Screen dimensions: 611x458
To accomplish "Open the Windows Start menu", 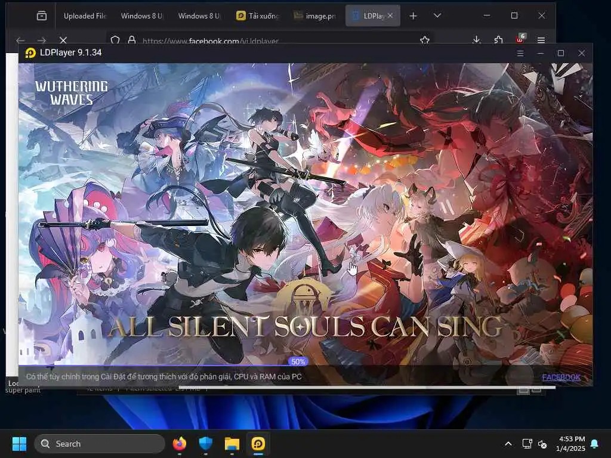I will (x=19, y=444).
